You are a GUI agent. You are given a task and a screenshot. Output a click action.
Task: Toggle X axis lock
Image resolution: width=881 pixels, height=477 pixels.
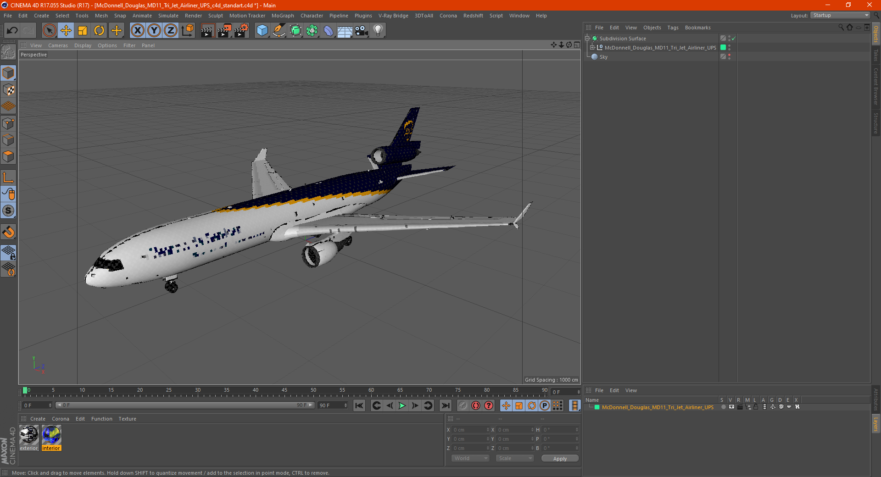pos(137,31)
